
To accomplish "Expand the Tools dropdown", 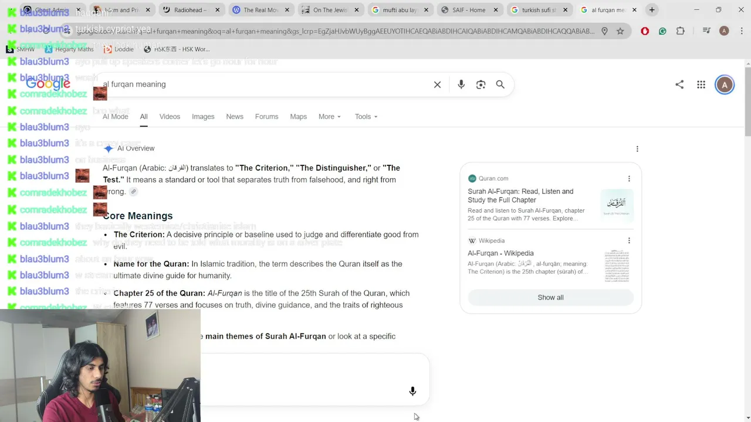I will tap(366, 117).
